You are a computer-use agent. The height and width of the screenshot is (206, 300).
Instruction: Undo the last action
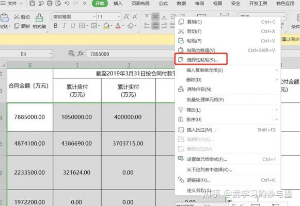tap(67, 3)
